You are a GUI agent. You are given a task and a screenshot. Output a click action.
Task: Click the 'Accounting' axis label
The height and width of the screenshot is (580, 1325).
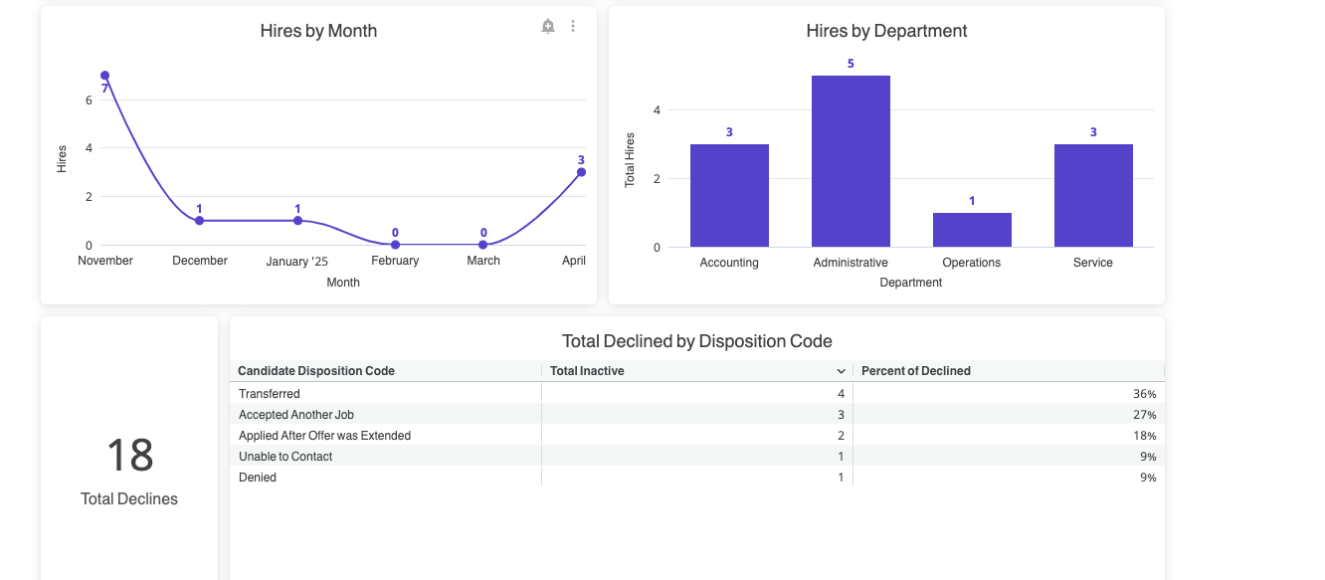pyautogui.click(x=729, y=263)
